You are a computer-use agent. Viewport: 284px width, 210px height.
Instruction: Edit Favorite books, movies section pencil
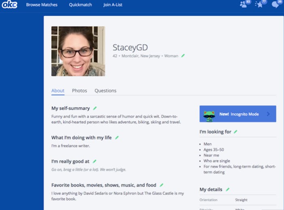161,185
